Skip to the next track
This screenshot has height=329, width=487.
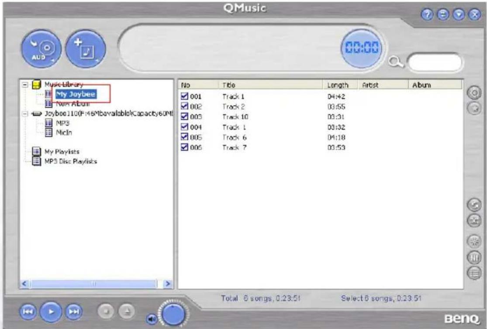74,311
